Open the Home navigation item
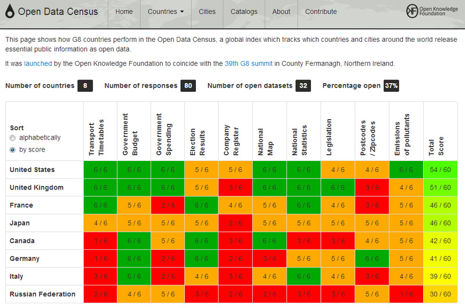This screenshot has height=308, width=465. [x=124, y=12]
